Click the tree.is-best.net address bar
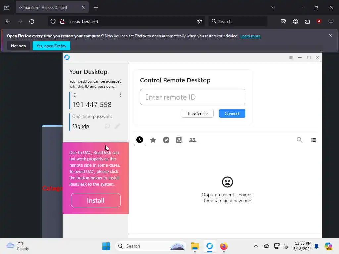The image size is (339, 254). pos(125,21)
